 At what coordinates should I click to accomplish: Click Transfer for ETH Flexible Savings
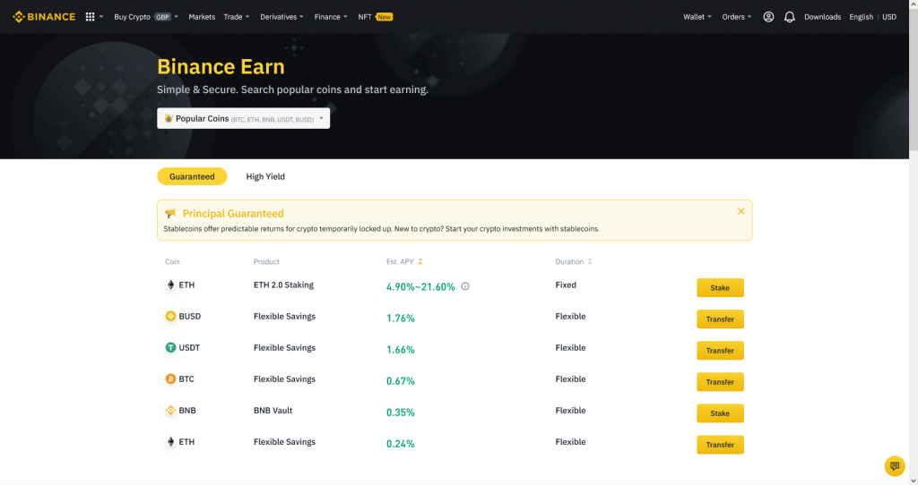720,445
